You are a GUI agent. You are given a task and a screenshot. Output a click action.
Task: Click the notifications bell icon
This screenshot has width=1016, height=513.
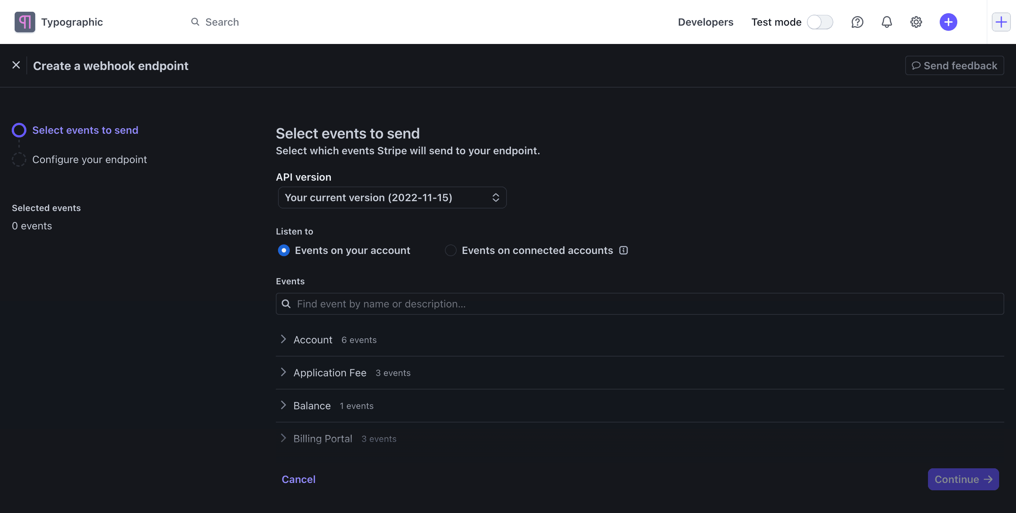(x=887, y=22)
